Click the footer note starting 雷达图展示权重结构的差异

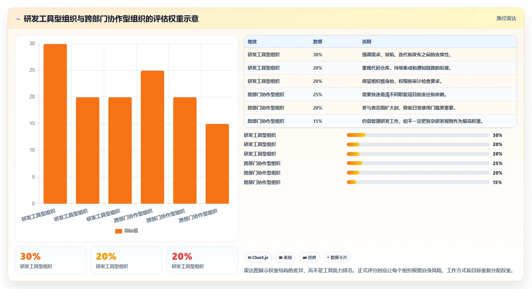[379, 271]
